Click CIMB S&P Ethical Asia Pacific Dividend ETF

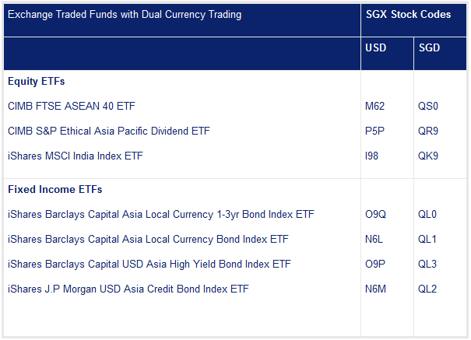[x=109, y=131]
